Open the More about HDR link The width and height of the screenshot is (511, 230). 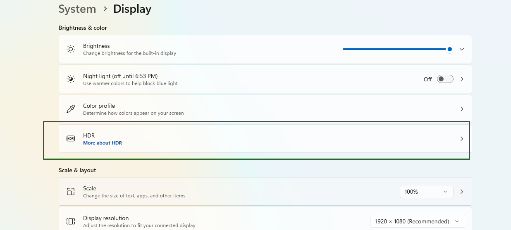click(x=103, y=143)
